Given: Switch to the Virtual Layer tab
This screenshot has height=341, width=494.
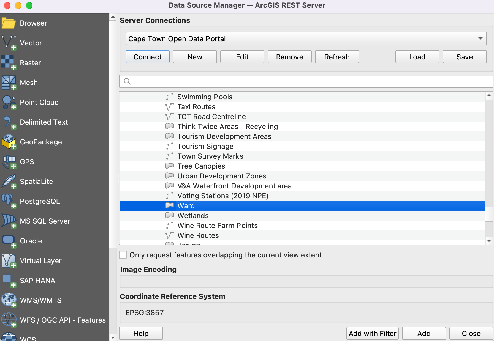Looking at the screenshot, I should tap(40, 261).
